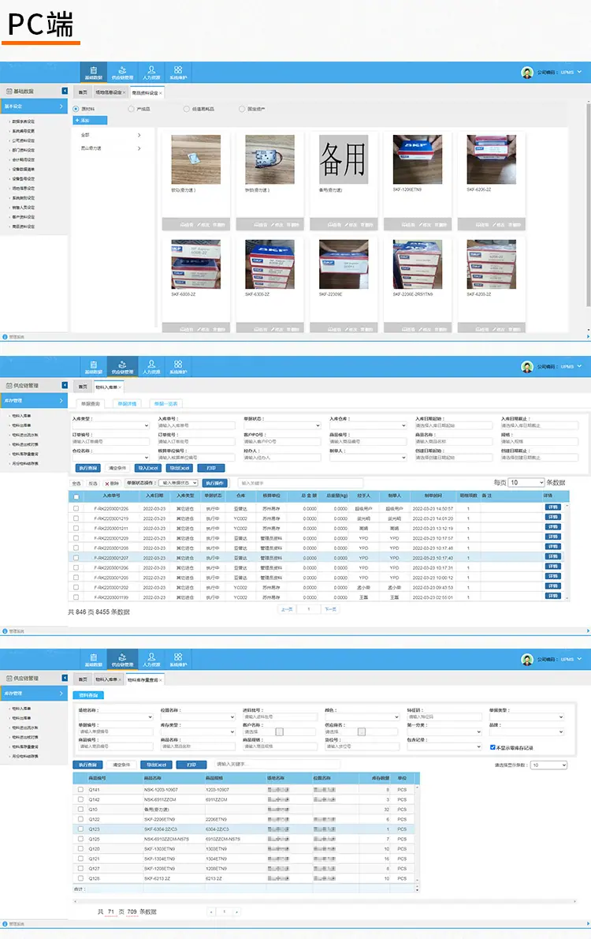Check row F-RK2203001226 checkbox
Image resolution: width=591 pixels, height=939 pixels.
[x=76, y=508]
